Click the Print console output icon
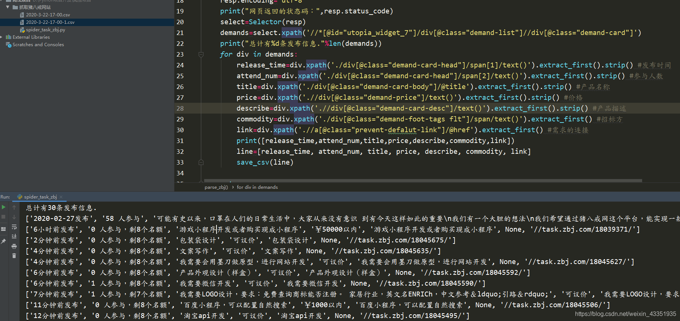 tap(14, 246)
